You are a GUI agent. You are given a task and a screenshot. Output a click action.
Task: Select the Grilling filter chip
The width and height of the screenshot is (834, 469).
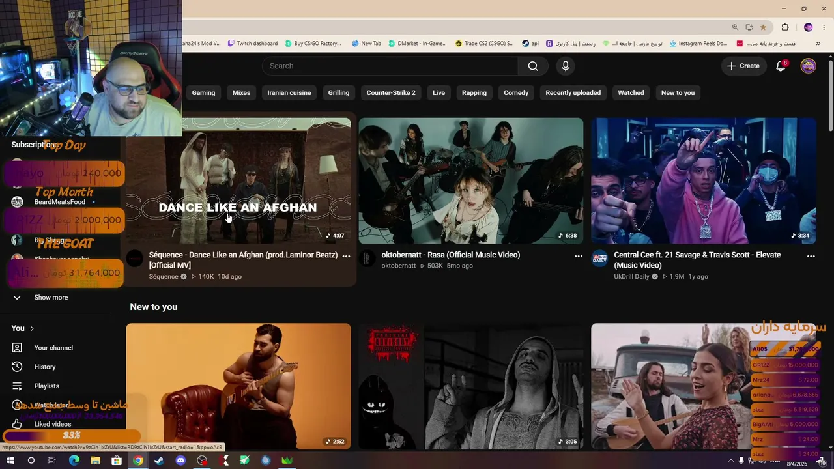click(x=339, y=92)
